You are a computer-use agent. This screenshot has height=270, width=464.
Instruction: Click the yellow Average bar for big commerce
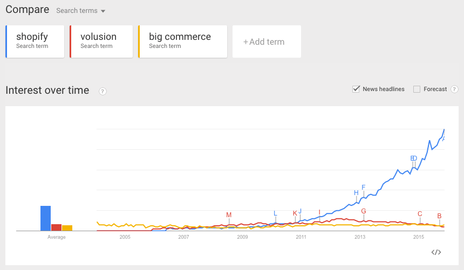(x=67, y=228)
